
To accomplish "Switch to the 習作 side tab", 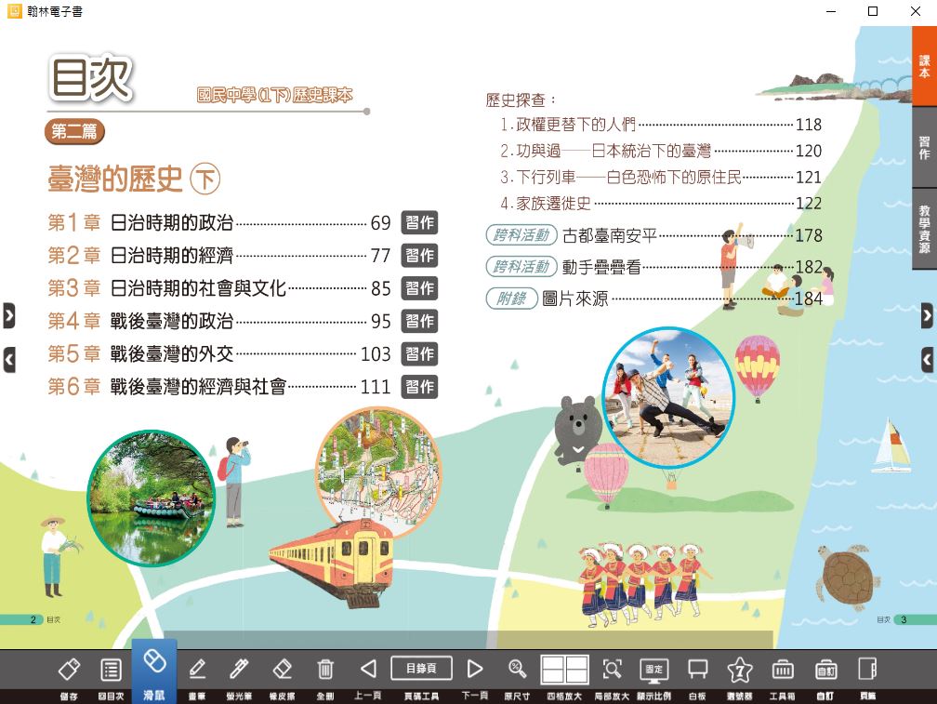I will click(924, 147).
